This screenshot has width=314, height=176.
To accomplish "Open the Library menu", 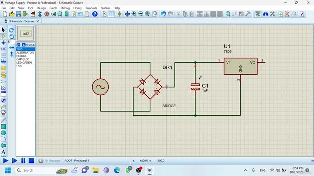I will (x=78, y=8).
